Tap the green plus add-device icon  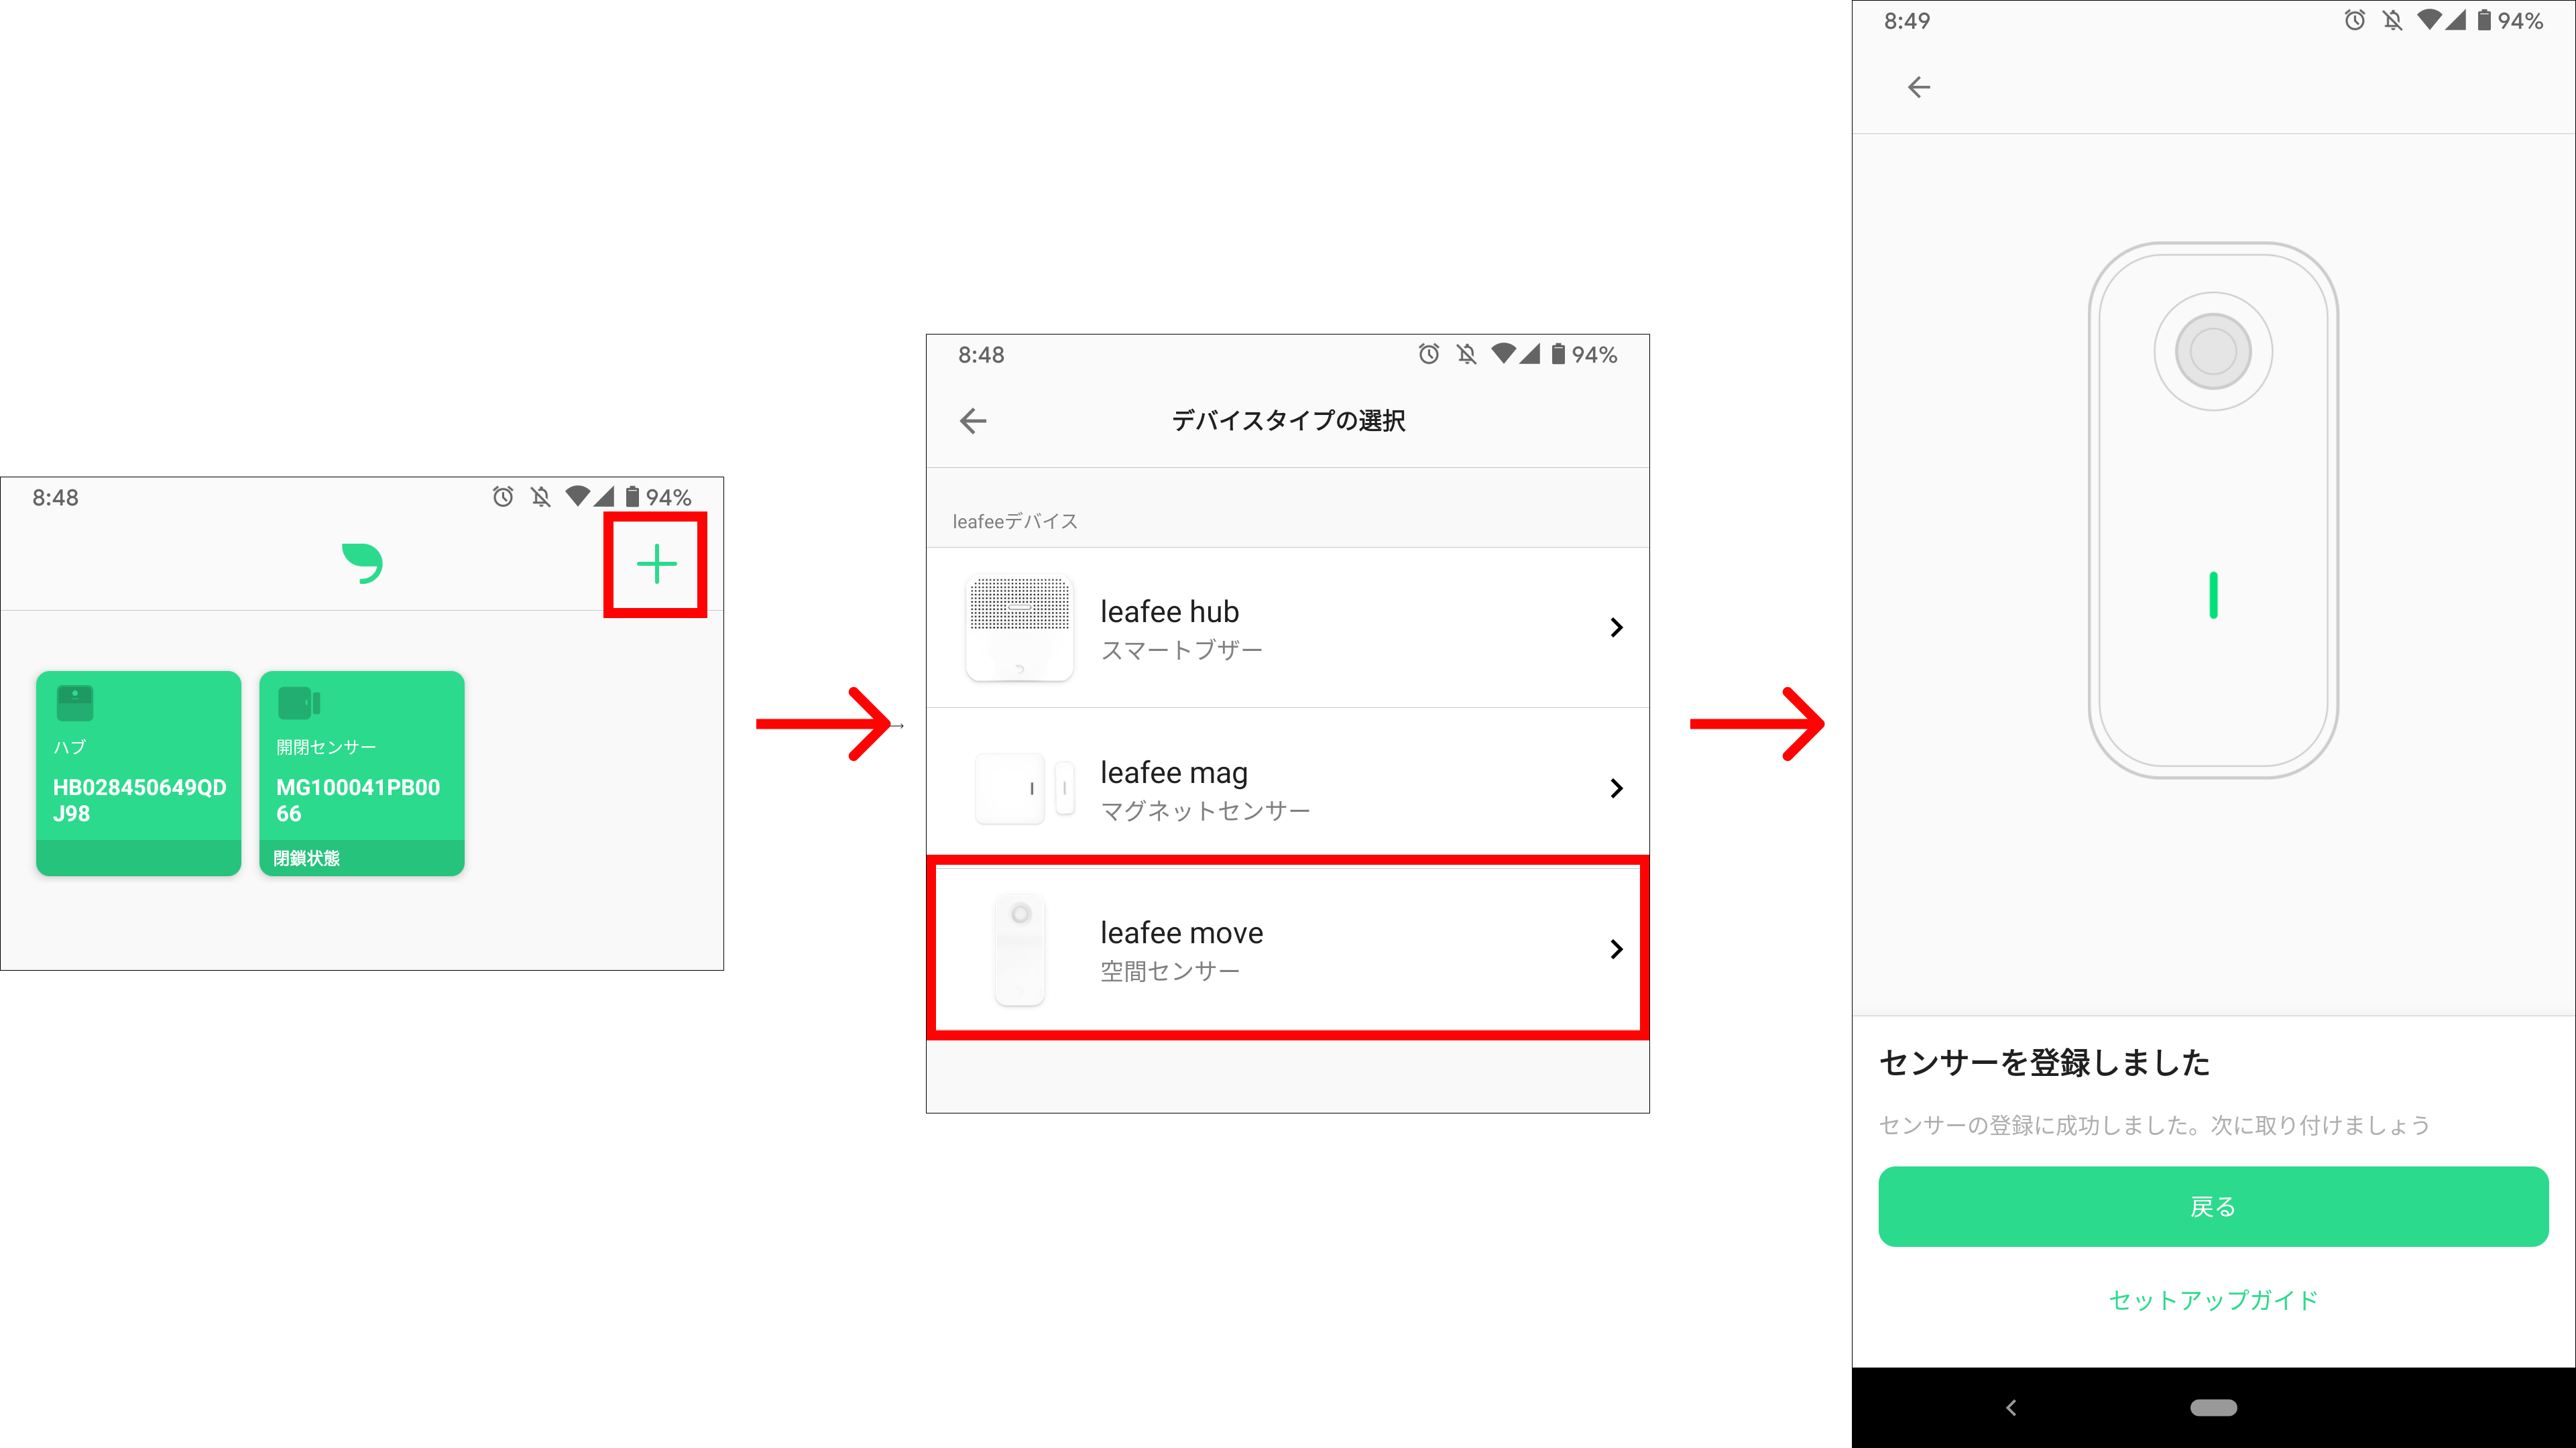(x=656, y=564)
